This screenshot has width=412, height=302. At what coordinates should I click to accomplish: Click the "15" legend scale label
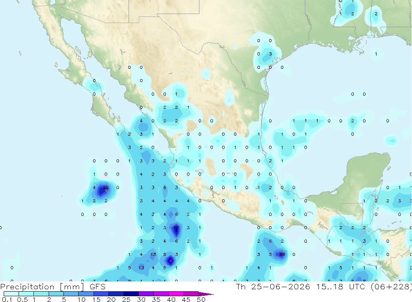tap(96, 300)
